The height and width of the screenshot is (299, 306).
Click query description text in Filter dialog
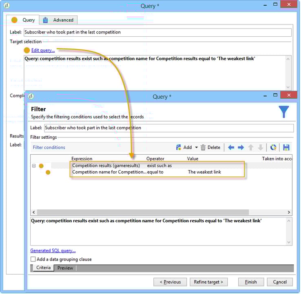[x=146, y=221]
